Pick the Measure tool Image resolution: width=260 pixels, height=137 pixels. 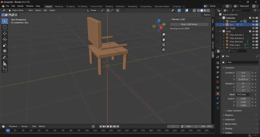[x=5, y=64]
